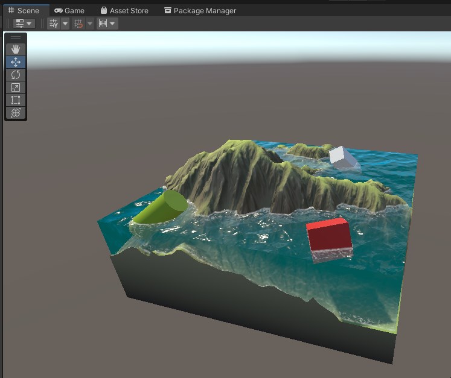The width and height of the screenshot is (451, 378).
Task: Toggle grid snapping icon
Action: tap(78, 24)
